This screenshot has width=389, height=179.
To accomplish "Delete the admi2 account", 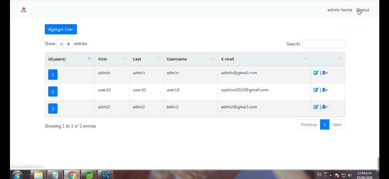I will 325,107.
